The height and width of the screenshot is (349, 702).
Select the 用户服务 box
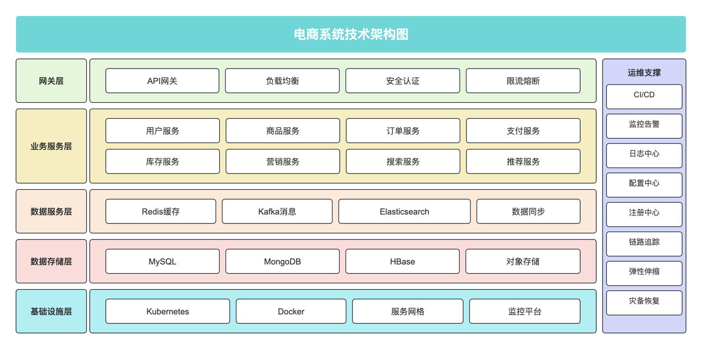(x=162, y=131)
